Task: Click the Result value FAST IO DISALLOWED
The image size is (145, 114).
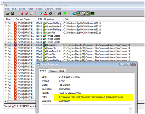Action: coord(70,93)
